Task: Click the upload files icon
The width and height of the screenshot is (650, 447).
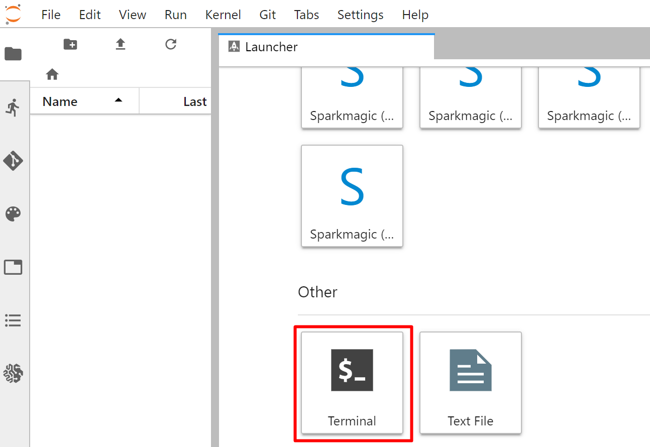Action: [x=120, y=45]
